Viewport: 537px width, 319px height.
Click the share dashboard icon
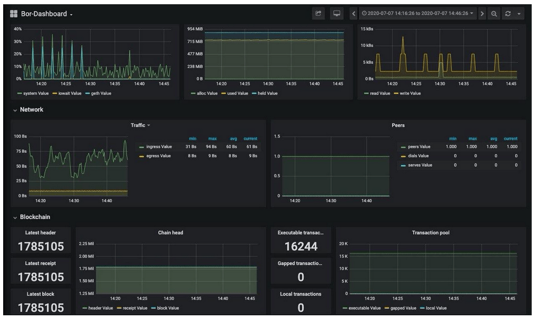click(x=318, y=13)
